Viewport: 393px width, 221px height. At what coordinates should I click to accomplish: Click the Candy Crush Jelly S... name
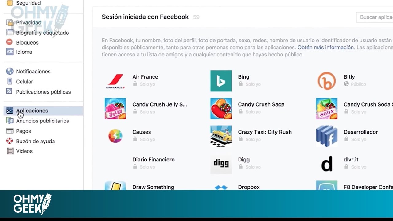[x=160, y=104]
